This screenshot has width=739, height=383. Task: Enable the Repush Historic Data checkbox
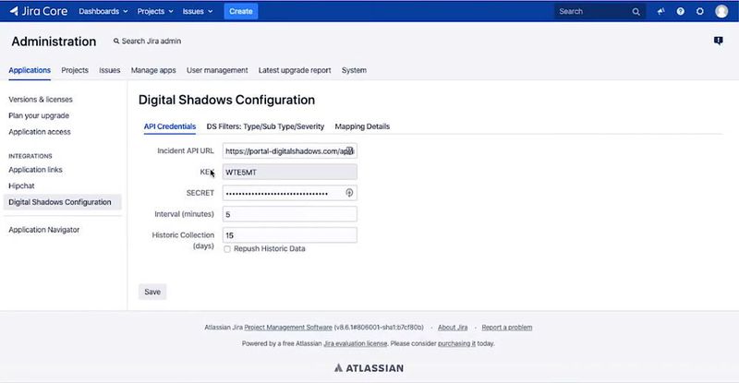[x=227, y=249]
